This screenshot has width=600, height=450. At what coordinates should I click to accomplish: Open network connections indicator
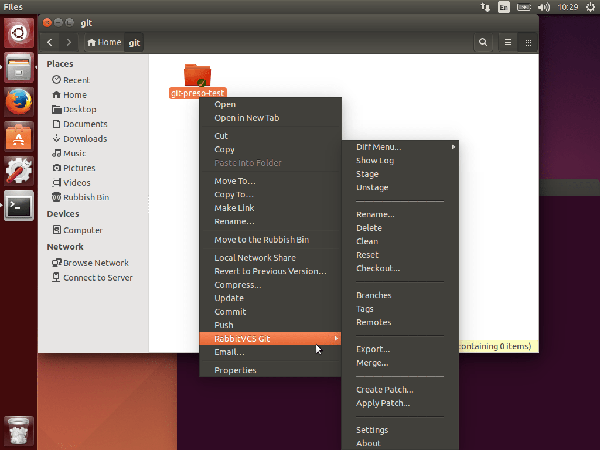click(x=485, y=7)
